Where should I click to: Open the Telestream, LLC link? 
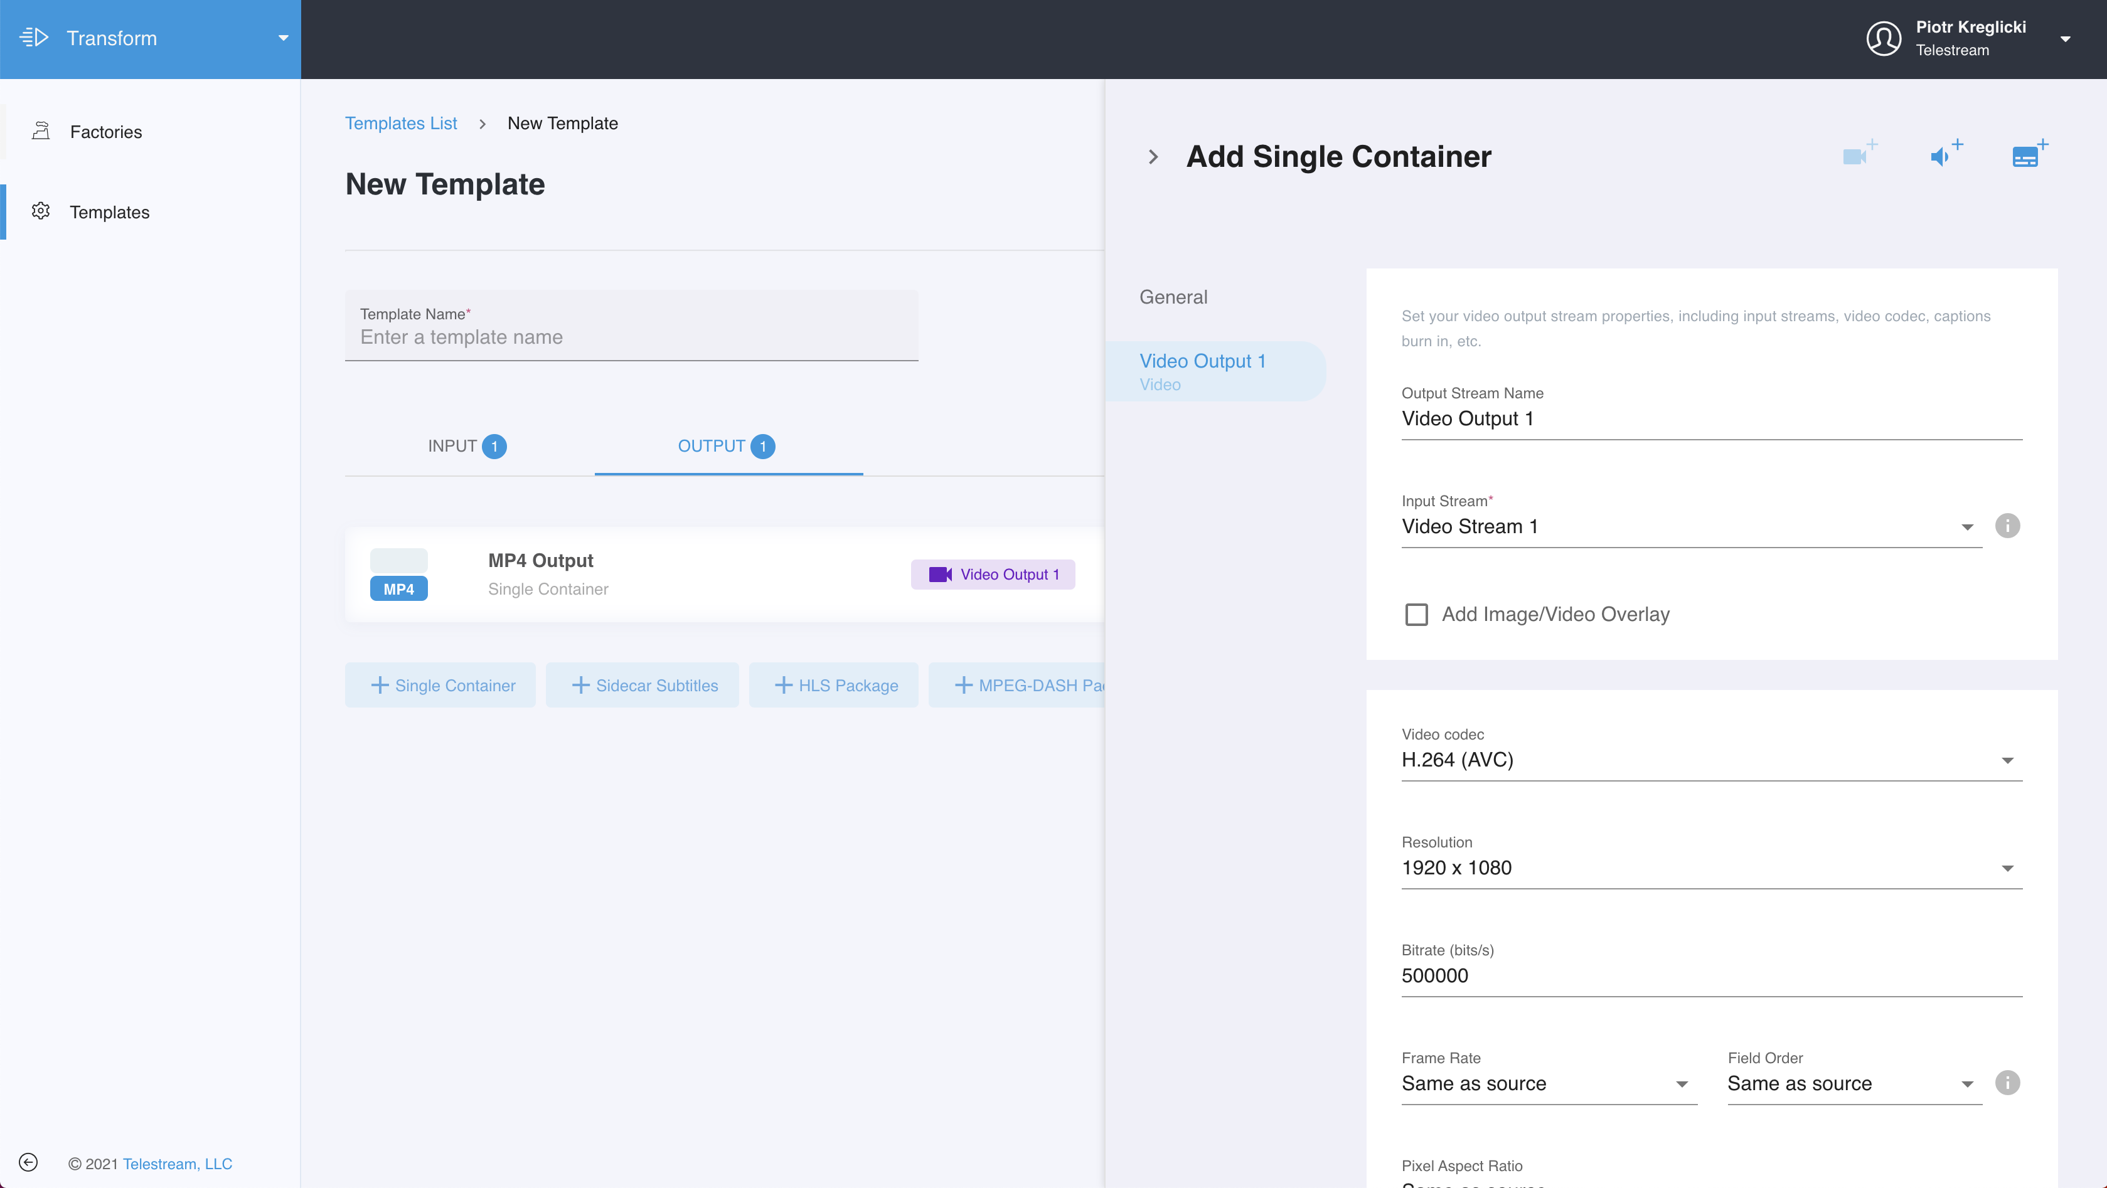pyautogui.click(x=178, y=1164)
